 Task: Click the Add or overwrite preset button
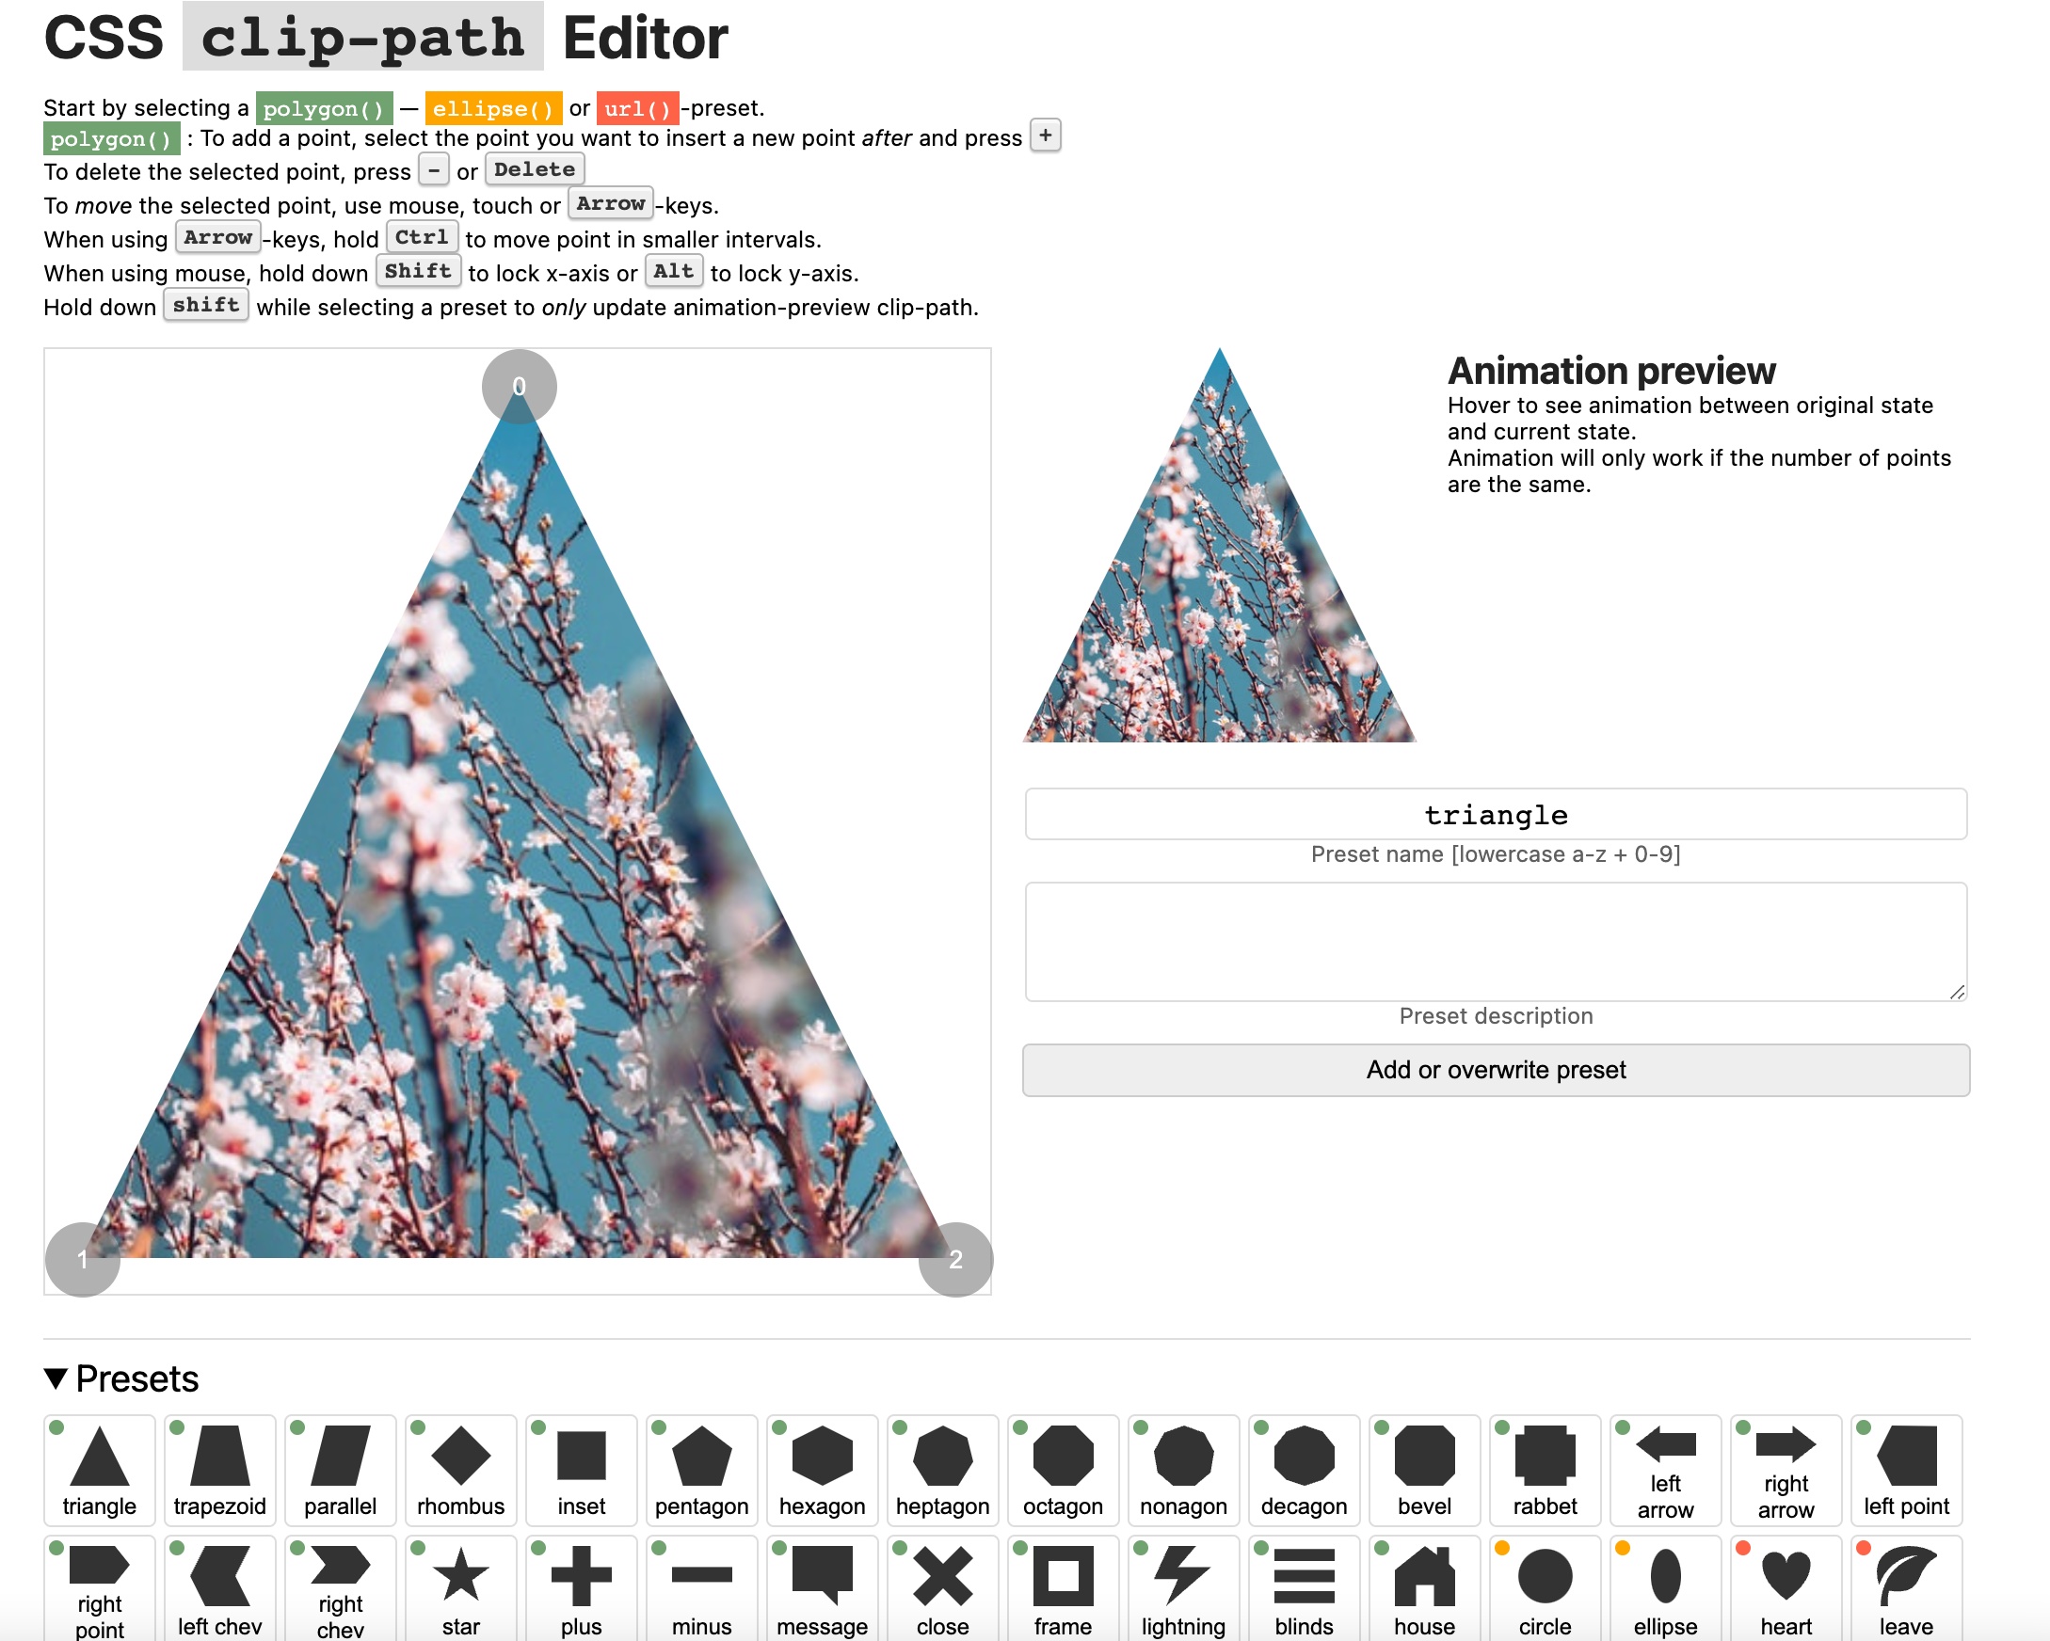pos(1496,1070)
